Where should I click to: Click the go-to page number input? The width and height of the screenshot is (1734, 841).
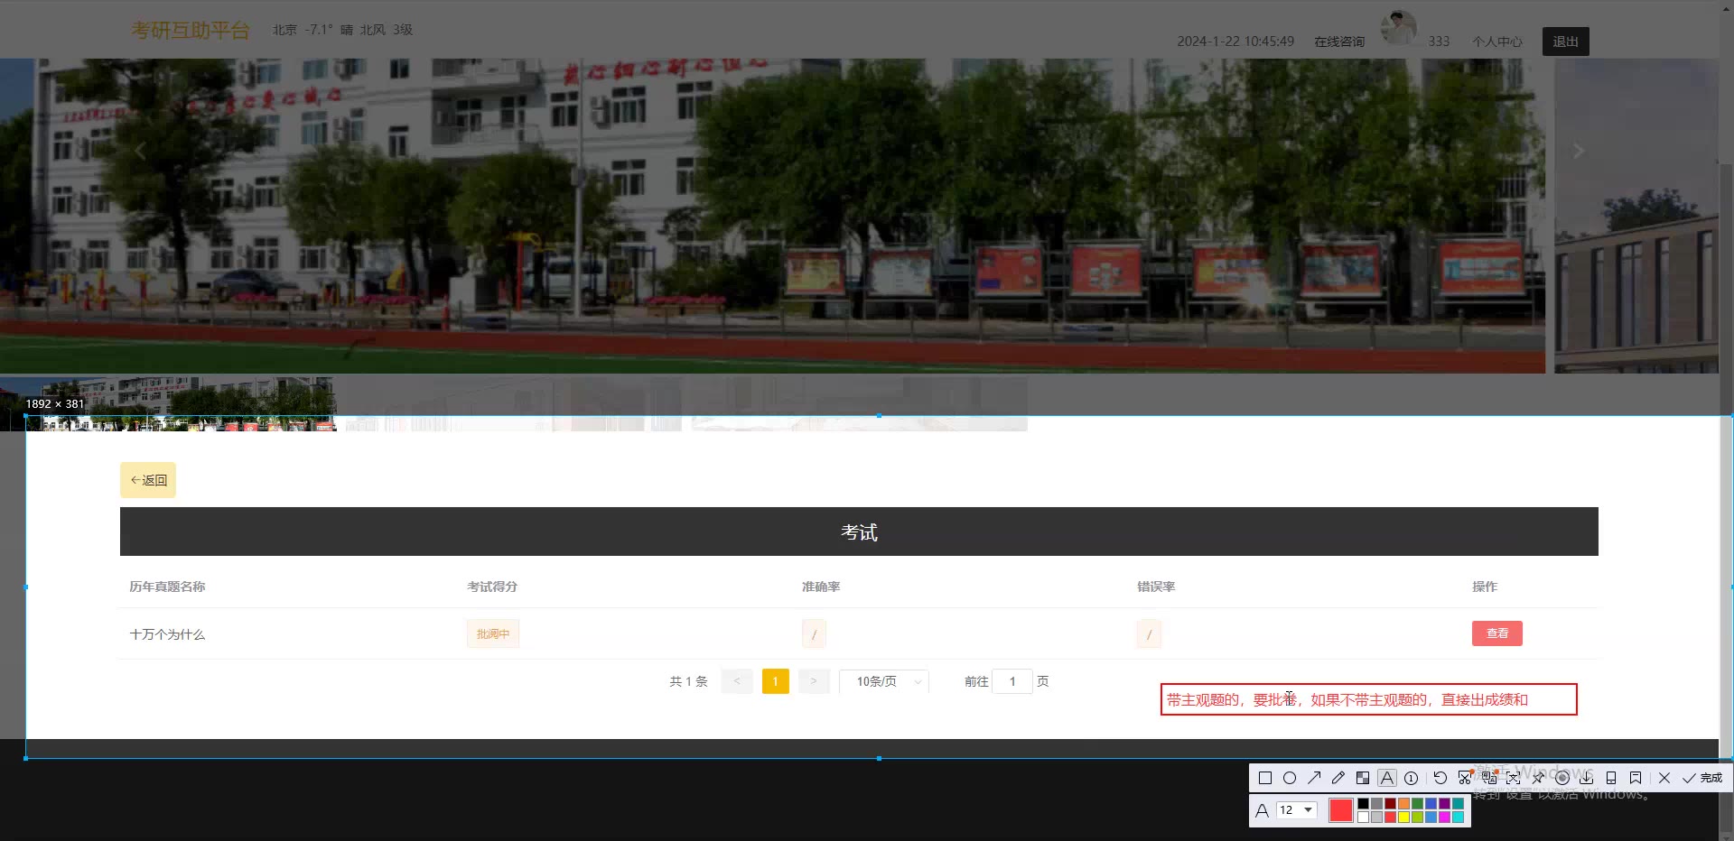[x=1012, y=681]
